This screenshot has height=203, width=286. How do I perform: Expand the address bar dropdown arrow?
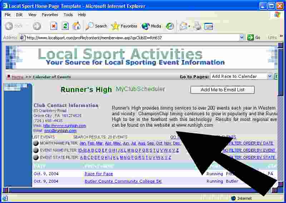242,37
